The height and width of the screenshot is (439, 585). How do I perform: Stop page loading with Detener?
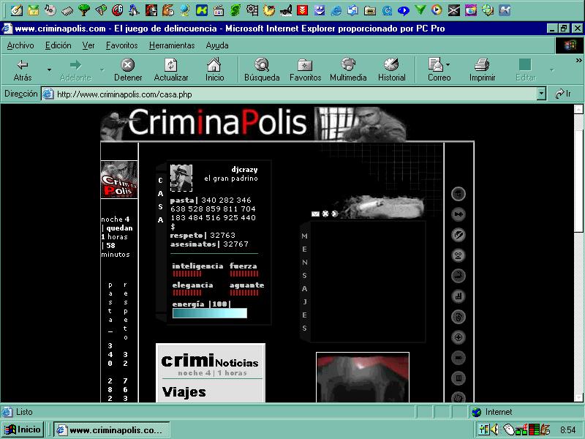click(128, 70)
